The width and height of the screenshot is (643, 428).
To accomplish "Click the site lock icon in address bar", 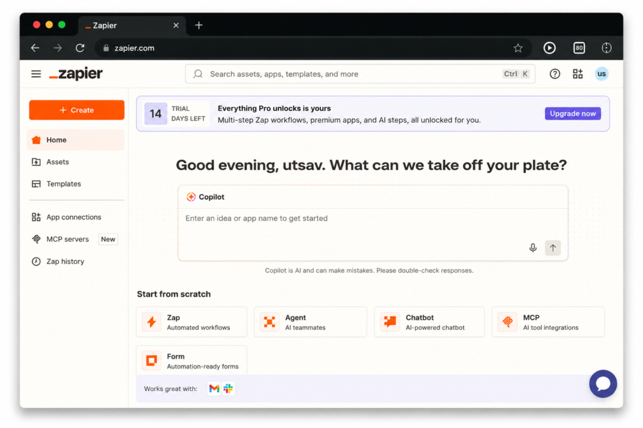I will [x=106, y=48].
